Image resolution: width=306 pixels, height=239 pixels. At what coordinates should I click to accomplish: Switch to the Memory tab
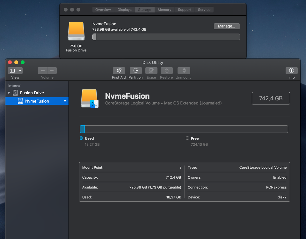tap(164, 10)
